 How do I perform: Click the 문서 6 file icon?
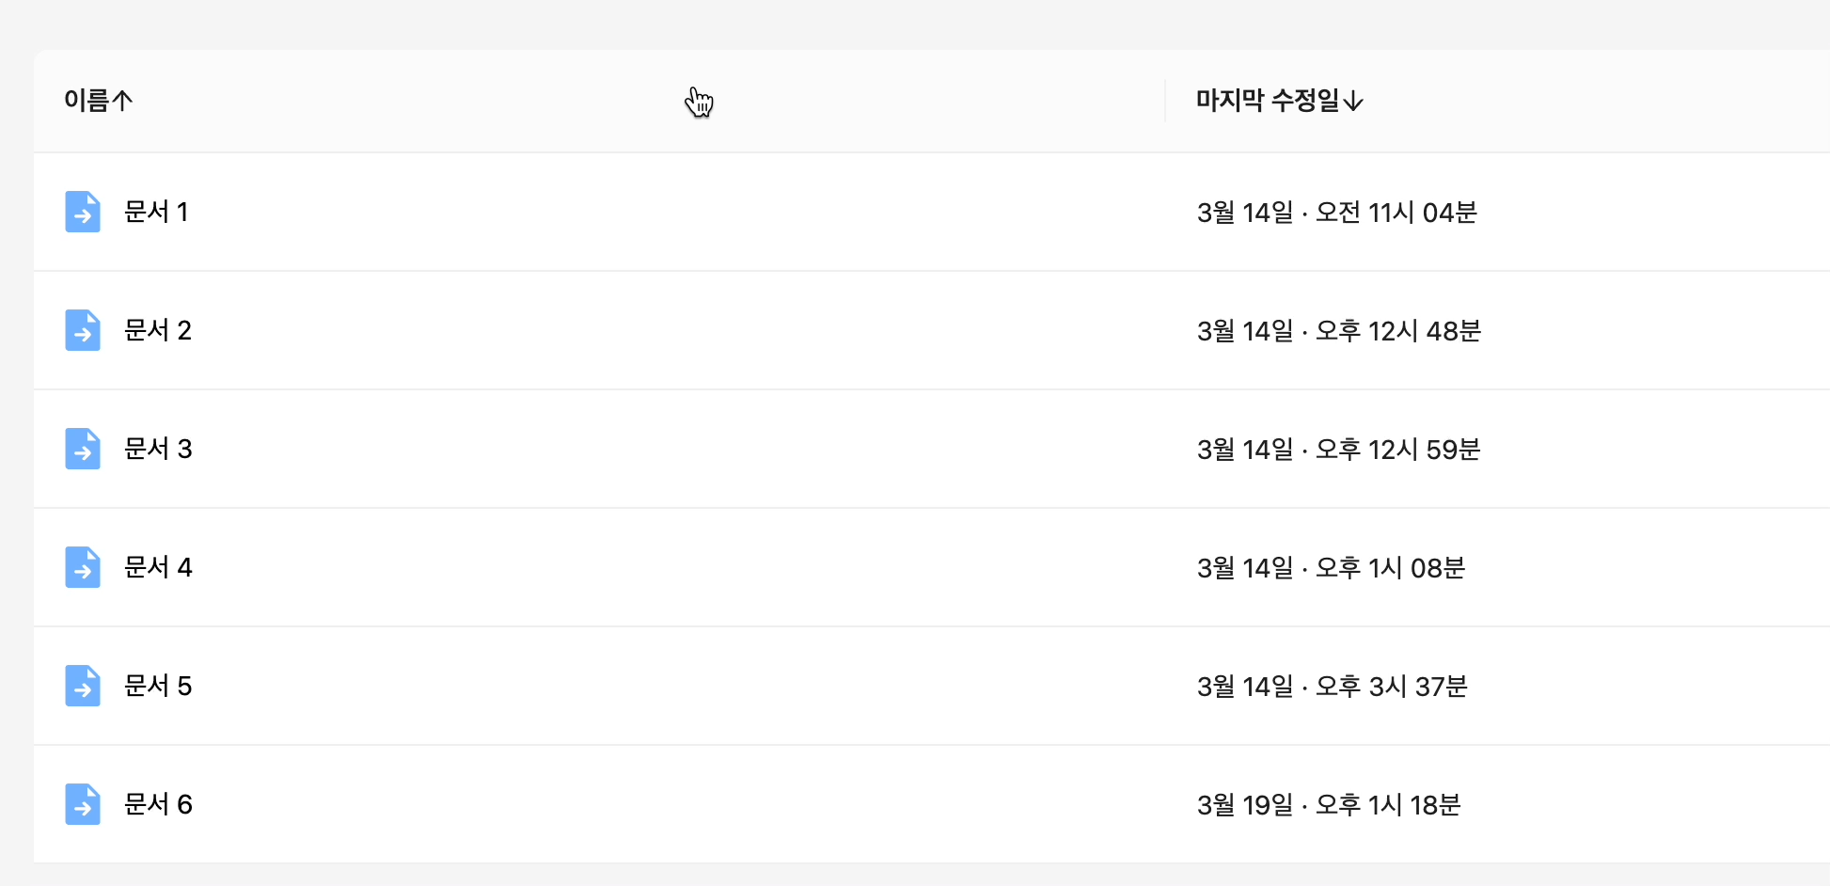tap(83, 804)
